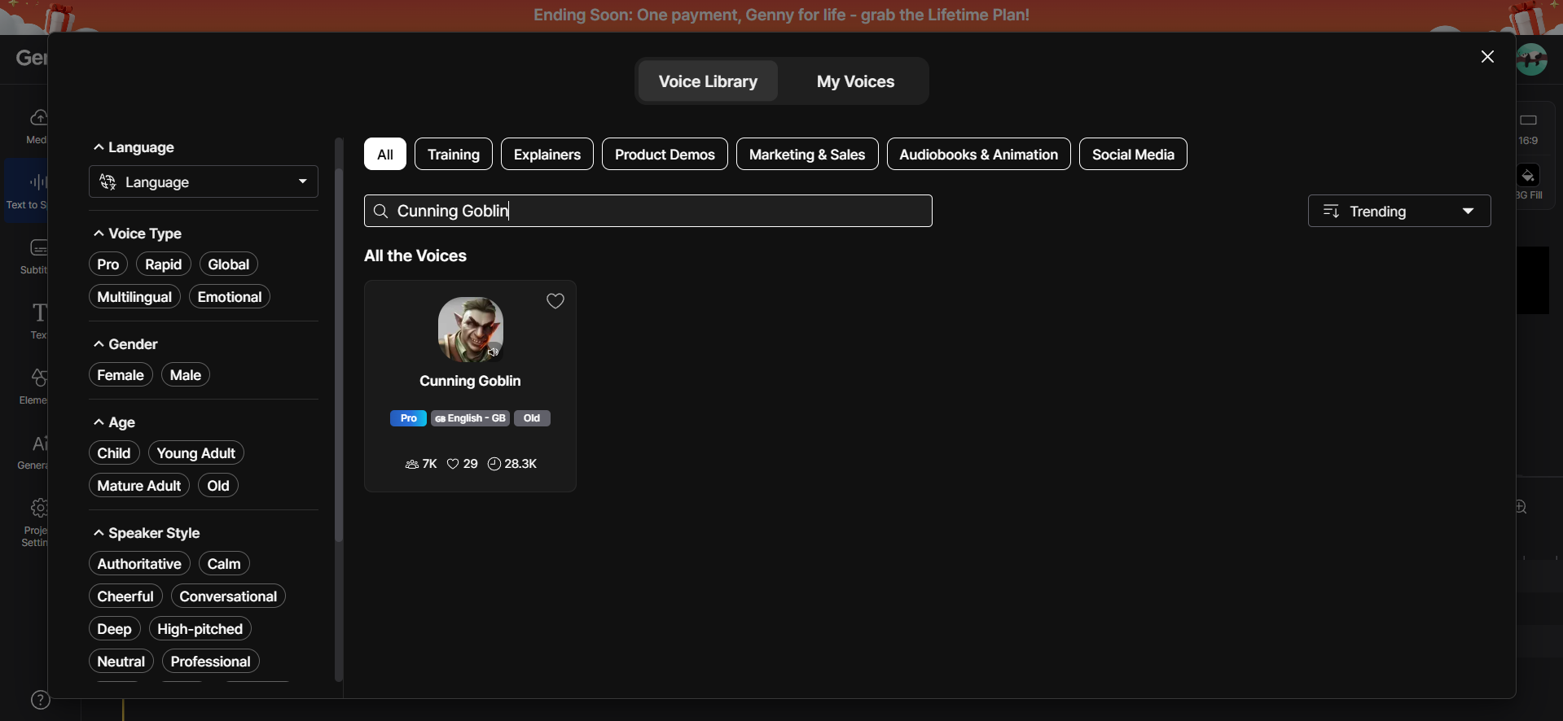Select the Training category filter
Viewport: 1563px width, 721px height.
[454, 154]
